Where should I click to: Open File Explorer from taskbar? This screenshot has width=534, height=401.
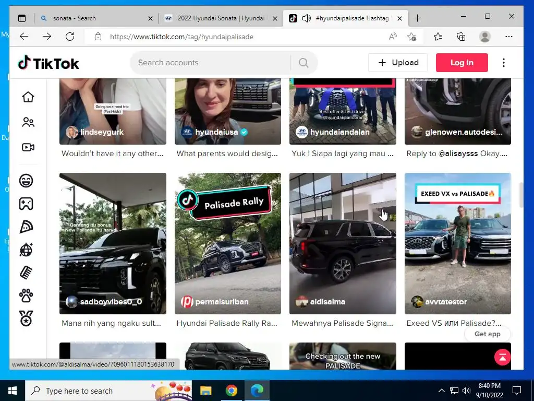(205, 391)
